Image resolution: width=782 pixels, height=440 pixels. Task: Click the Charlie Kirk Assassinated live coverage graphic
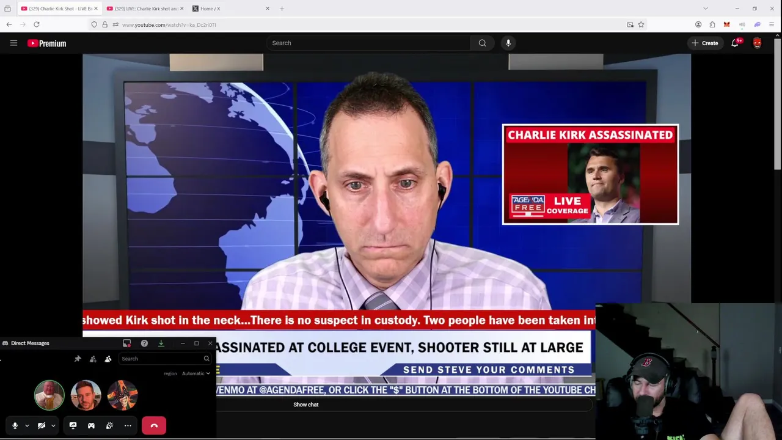pos(590,174)
